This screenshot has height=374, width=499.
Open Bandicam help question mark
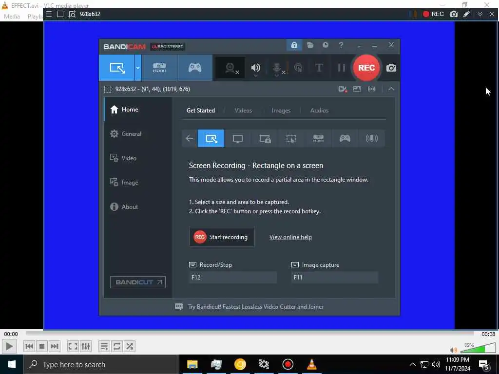tap(341, 45)
